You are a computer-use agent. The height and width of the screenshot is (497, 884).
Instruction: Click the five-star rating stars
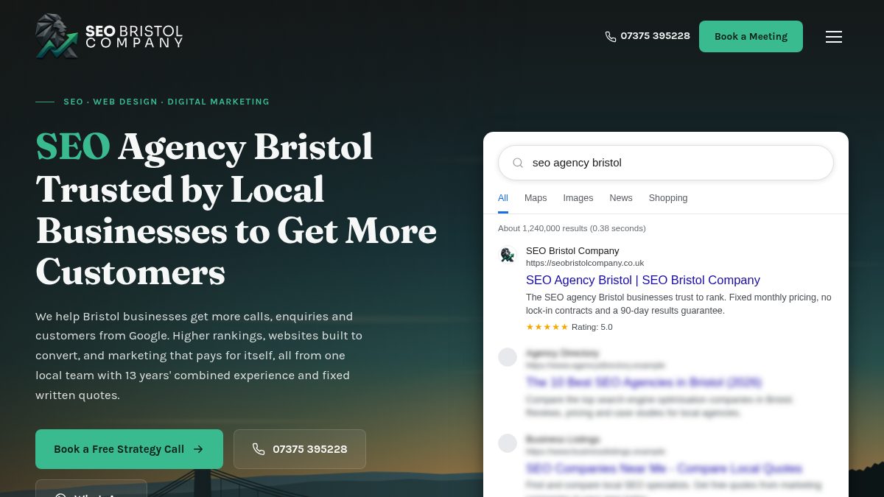(x=547, y=327)
